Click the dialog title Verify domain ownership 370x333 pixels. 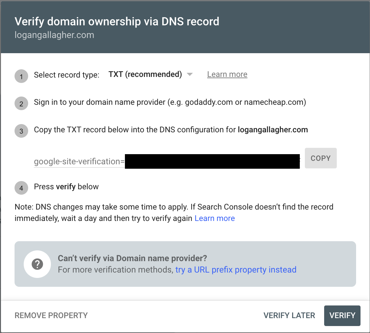click(x=117, y=22)
